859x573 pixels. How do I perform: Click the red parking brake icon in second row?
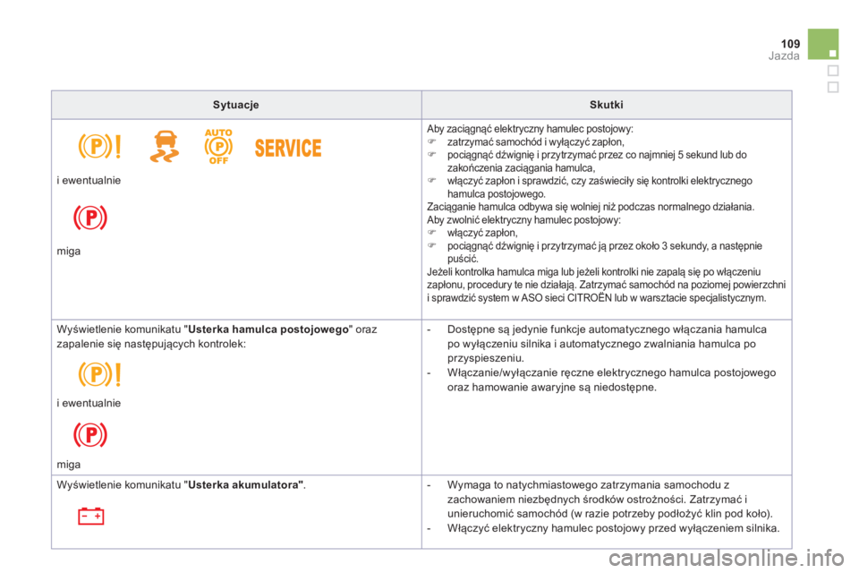pos(91,434)
